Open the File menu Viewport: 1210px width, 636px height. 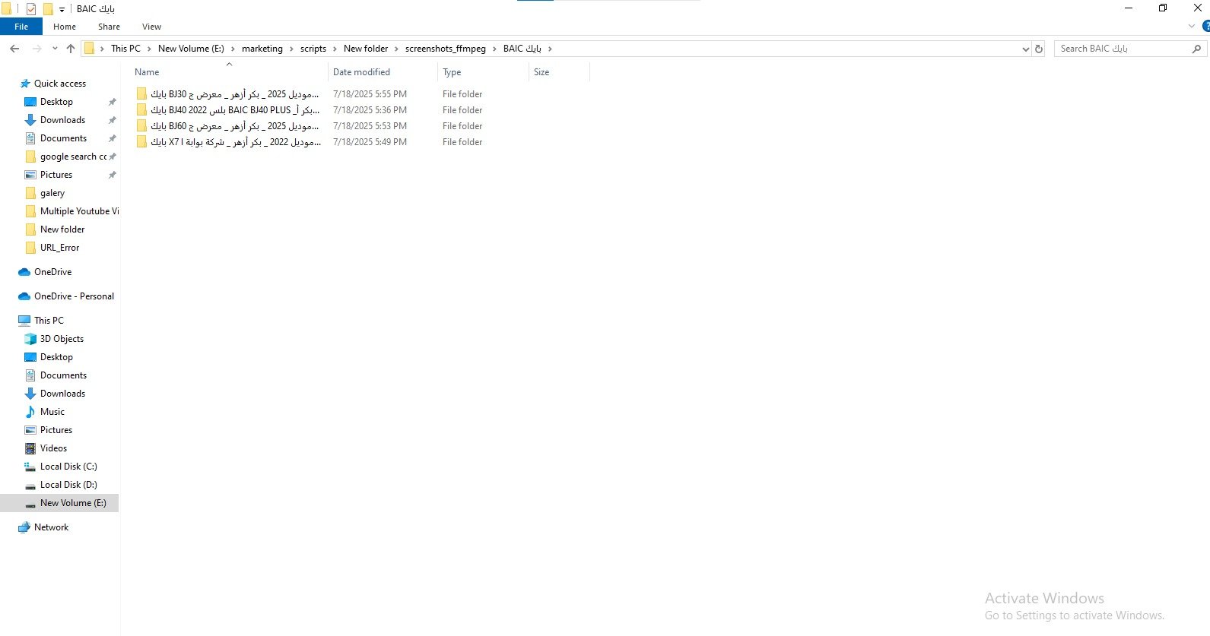(x=21, y=27)
